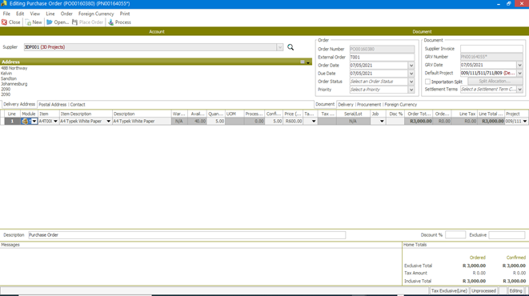
Task: Expand the Settlement Terms dropdown
Action: (520, 90)
